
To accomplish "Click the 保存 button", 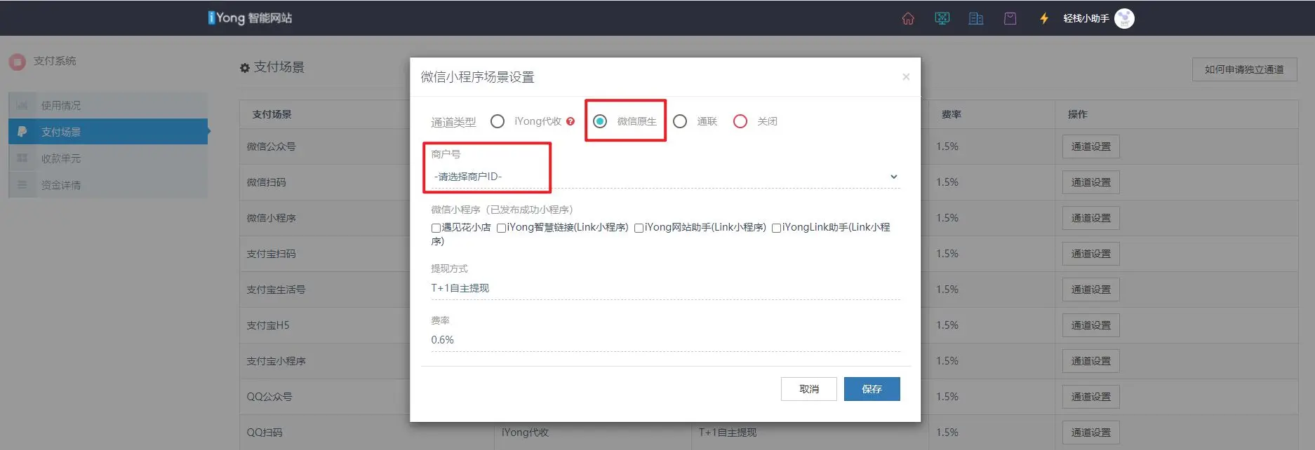I will point(872,389).
